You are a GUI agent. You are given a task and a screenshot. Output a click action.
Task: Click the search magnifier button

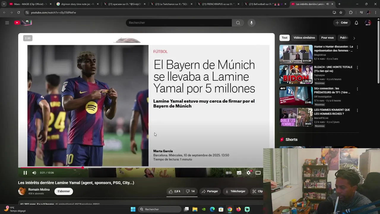click(x=238, y=23)
